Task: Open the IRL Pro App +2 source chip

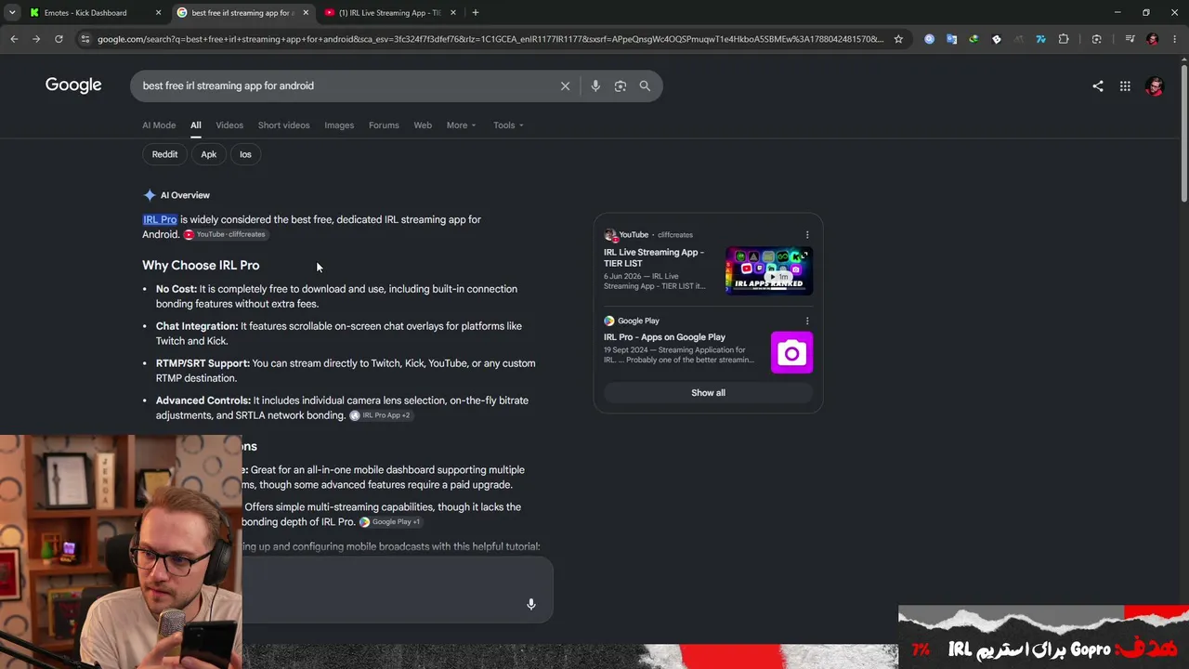Action: [x=381, y=415]
